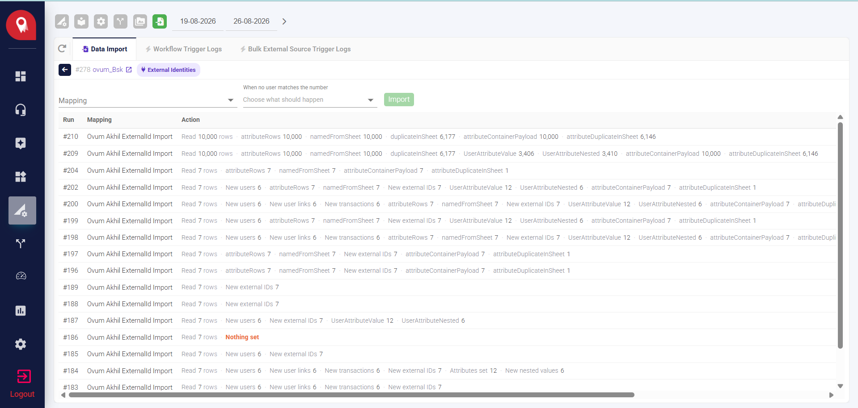The height and width of the screenshot is (408, 858).
Task: Click the Mapping column header
Action: point(99,120)
